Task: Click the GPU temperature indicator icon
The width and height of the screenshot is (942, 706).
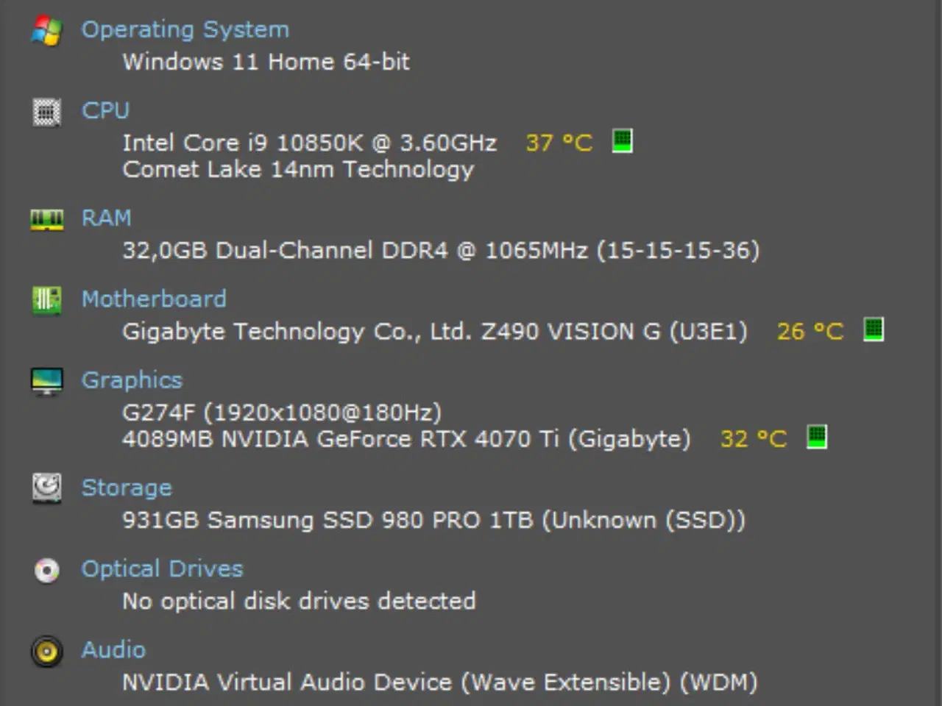Action: [x=817, y=437]
